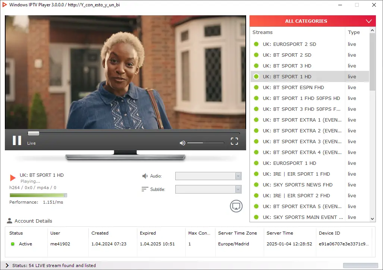Click the red play icon beside channel name

(13, 178)
